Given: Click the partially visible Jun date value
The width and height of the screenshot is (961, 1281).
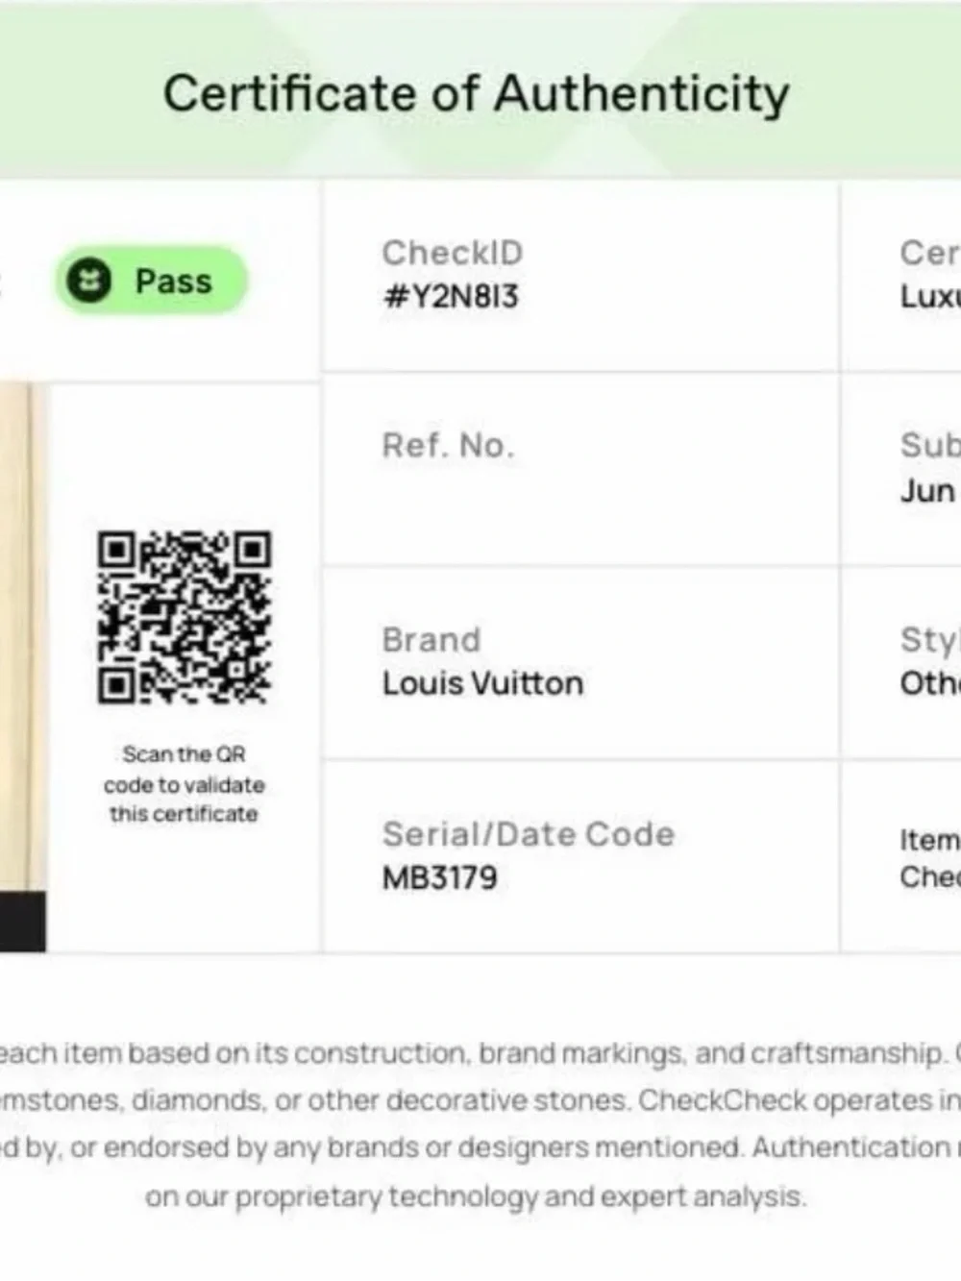Looking at the screenshot, I should click(x=929, y=491).
